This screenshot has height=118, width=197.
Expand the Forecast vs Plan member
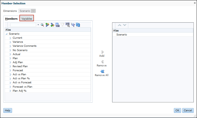coord(10,87)
